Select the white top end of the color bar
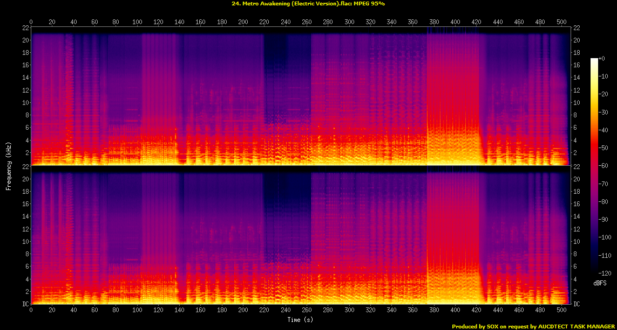The width and height of the screenshot is (617, 330). 594,60
